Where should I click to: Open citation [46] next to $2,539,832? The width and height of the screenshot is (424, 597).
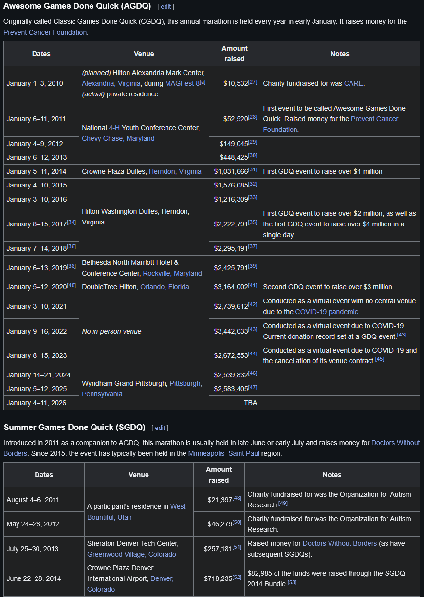253,373
